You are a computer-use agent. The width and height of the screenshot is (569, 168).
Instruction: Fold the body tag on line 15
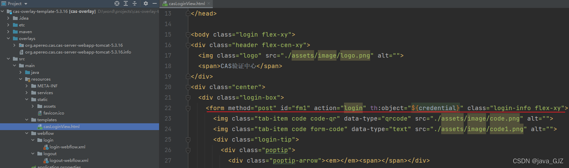point(188,35)
